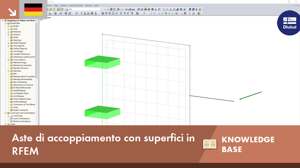The width and height of the screenshot is (300, 168).
Task: Select 'Nodal Constraints' tree item
Action: (21, 110)
